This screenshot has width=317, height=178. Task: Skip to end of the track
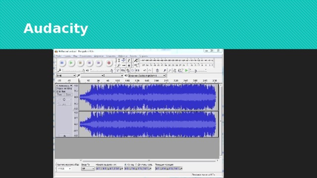coord(99,63)
